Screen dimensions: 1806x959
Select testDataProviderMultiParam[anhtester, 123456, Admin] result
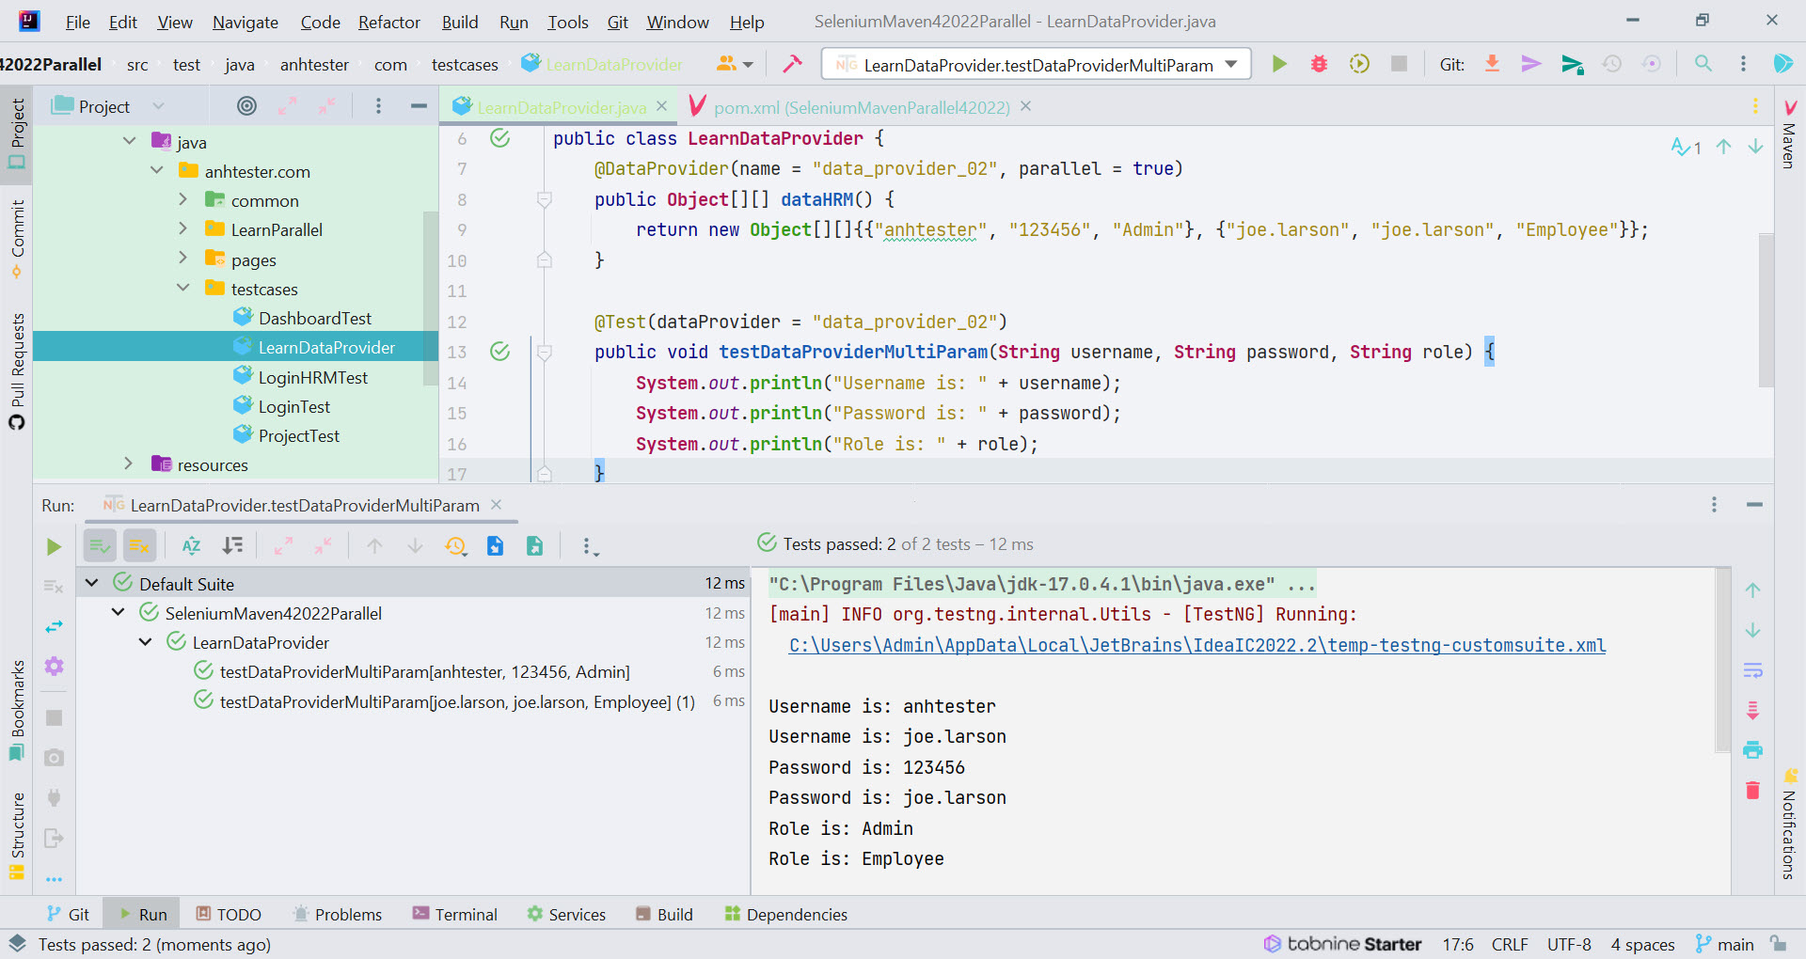[x=424, y=671]
